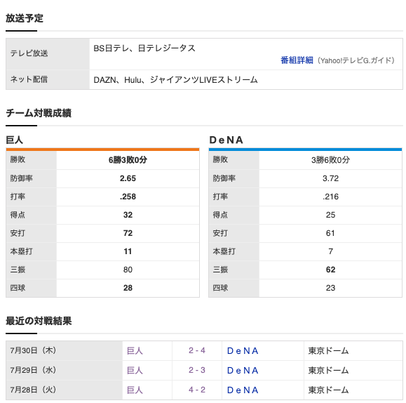
Task: Select 巨人 三振 value 80
Action: click(x=128, y=270)
